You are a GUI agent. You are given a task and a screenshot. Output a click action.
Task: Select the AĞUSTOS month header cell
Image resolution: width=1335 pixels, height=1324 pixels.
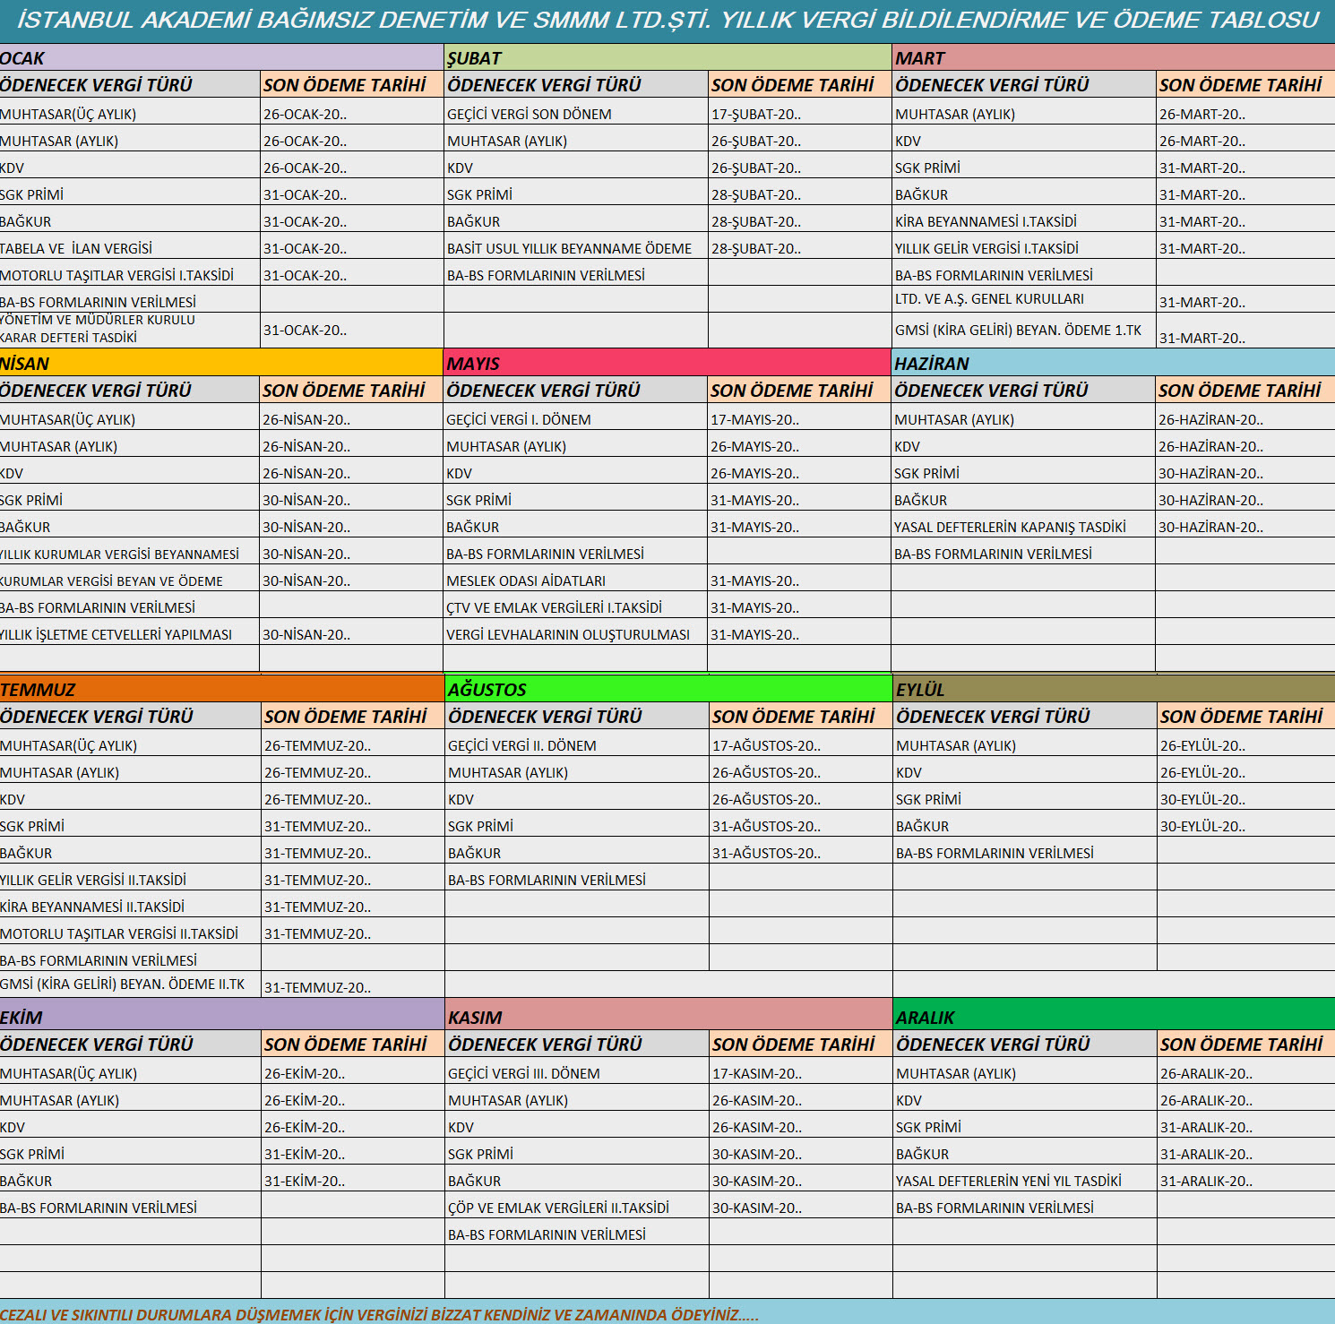point(668,689)
